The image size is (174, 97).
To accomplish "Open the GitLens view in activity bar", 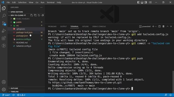I will (x=4, y=46).
